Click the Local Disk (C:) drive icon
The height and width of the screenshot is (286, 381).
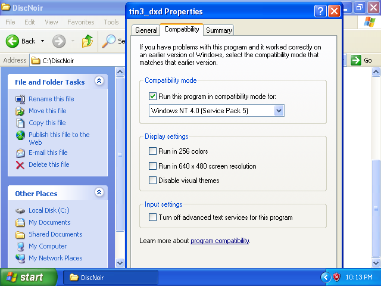pyautogui.click(x=20, y=210)
